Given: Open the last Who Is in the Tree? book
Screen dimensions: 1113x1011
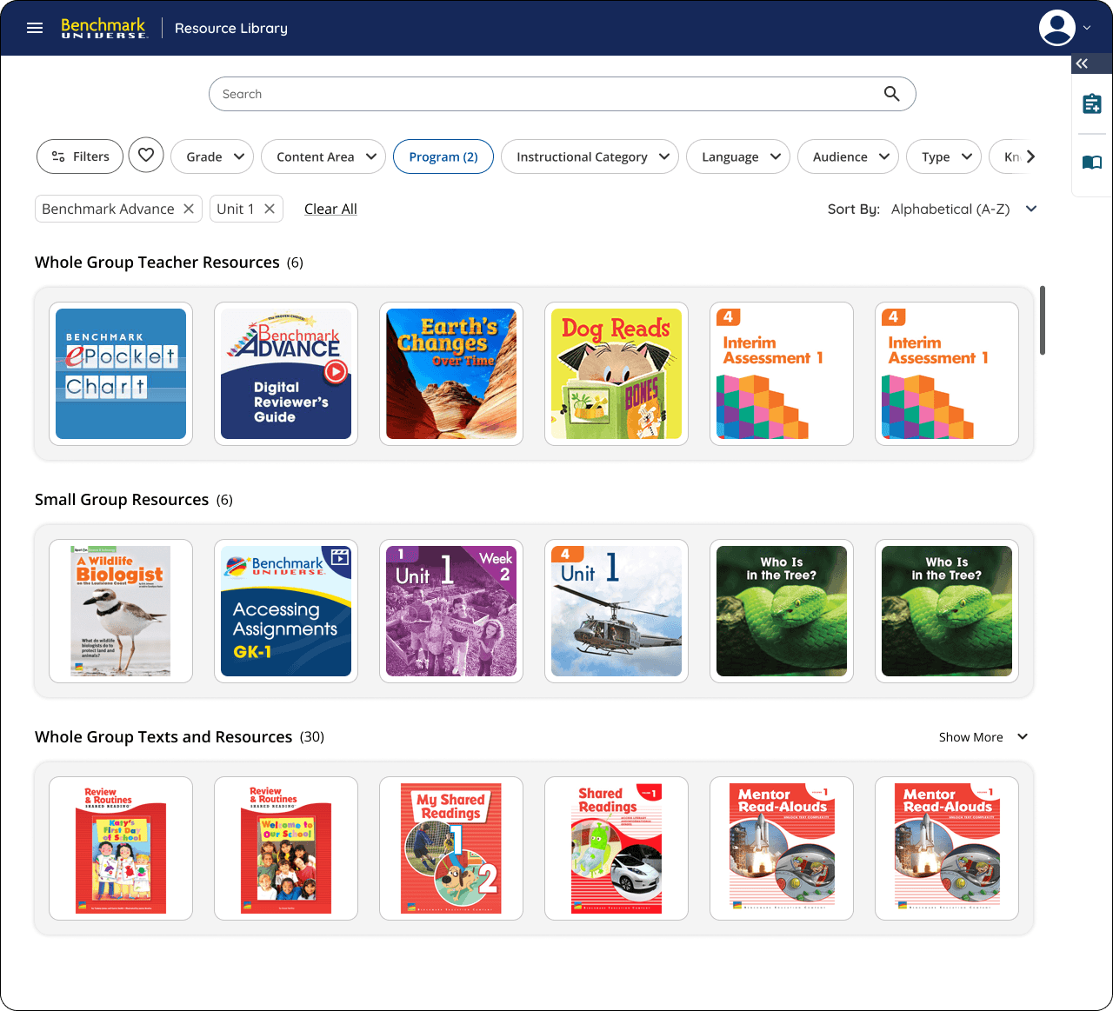Looking at the screenshot, I should [x=947, y=611].
